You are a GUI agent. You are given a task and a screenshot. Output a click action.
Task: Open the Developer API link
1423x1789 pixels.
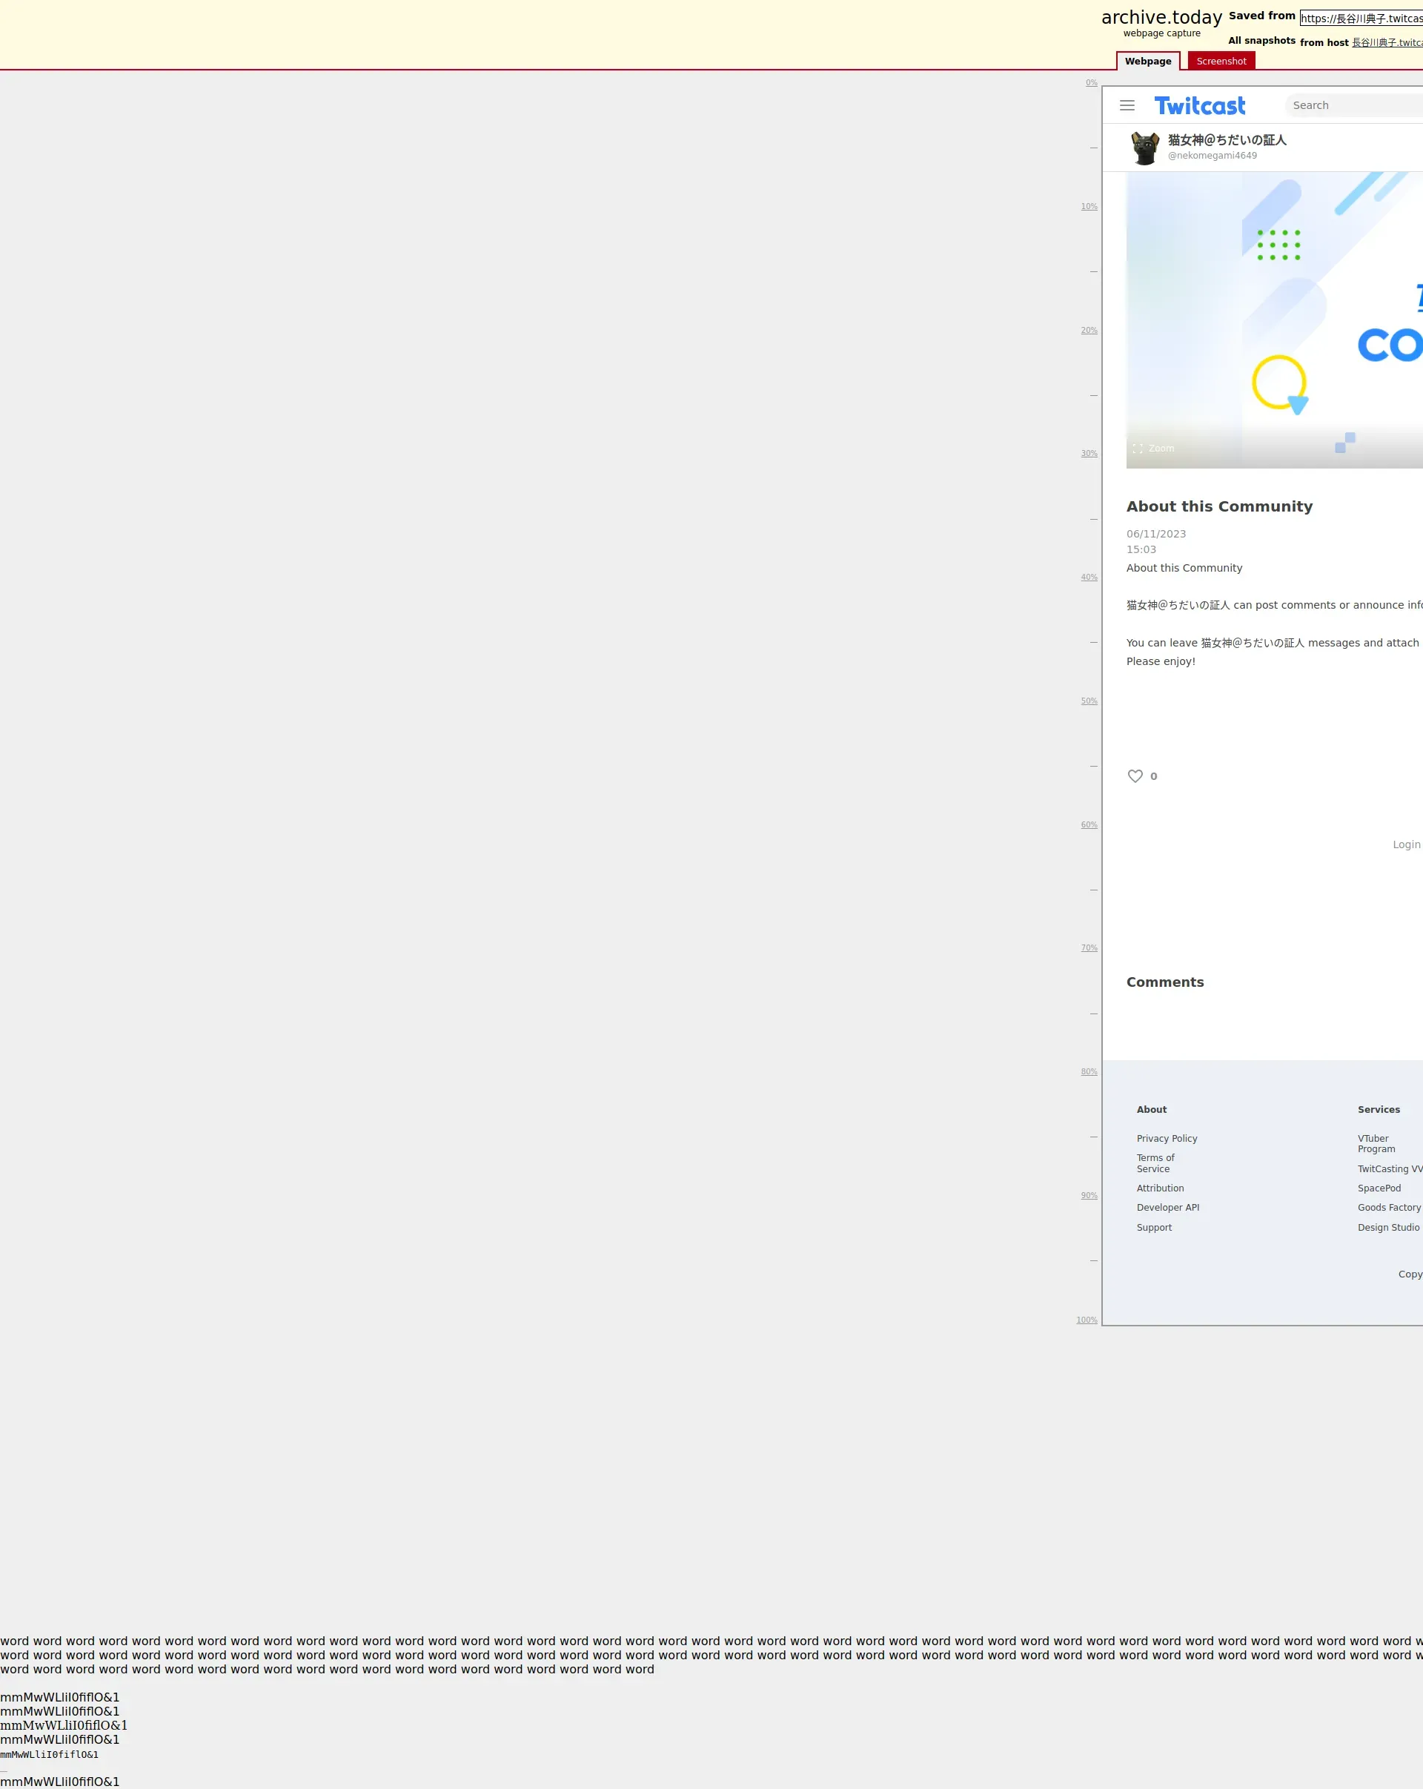(x=1167, y=1207)
